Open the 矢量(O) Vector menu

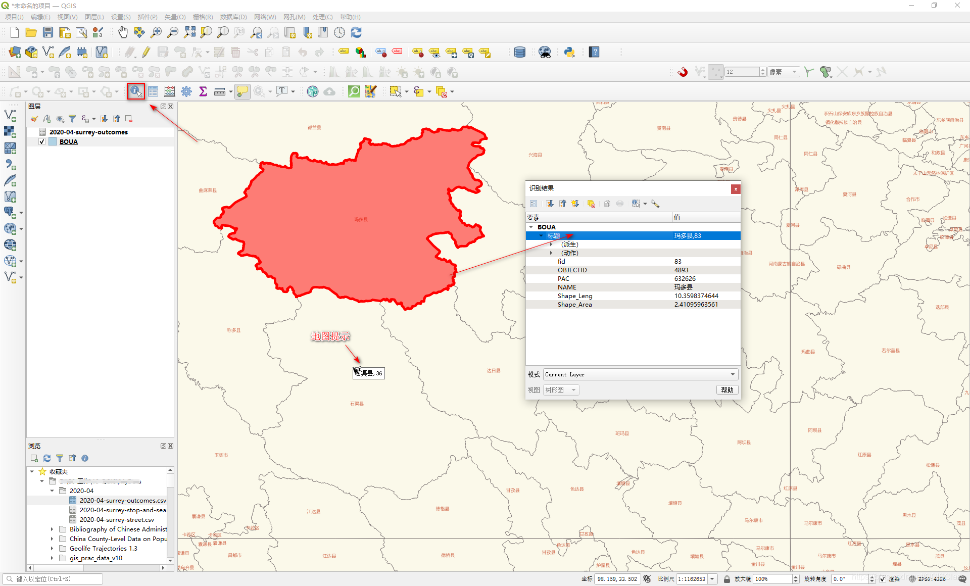[x=175, y=17]
